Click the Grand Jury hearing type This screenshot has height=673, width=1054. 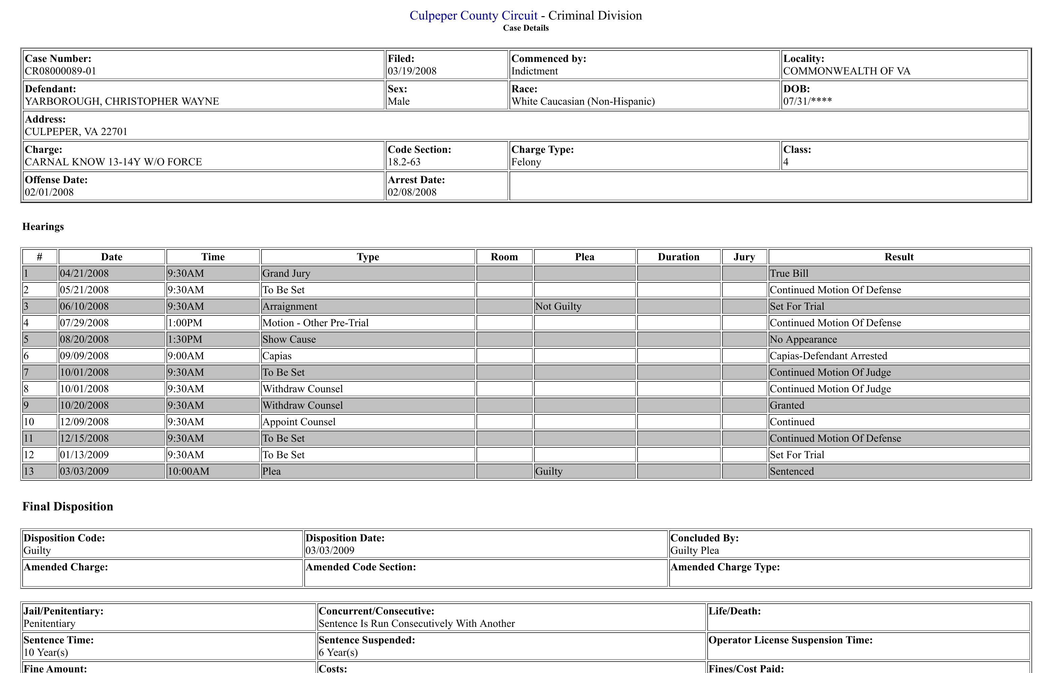pos(286,273)
